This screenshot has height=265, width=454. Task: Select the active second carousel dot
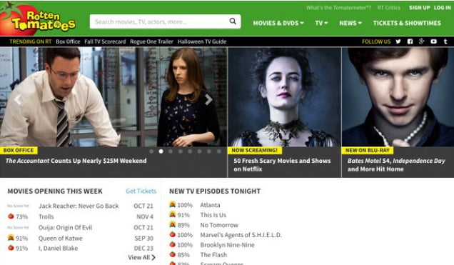coord(161,151)
